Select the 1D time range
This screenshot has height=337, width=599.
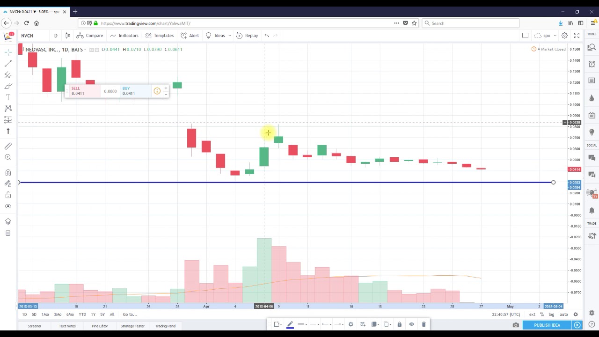pos(24,315)
